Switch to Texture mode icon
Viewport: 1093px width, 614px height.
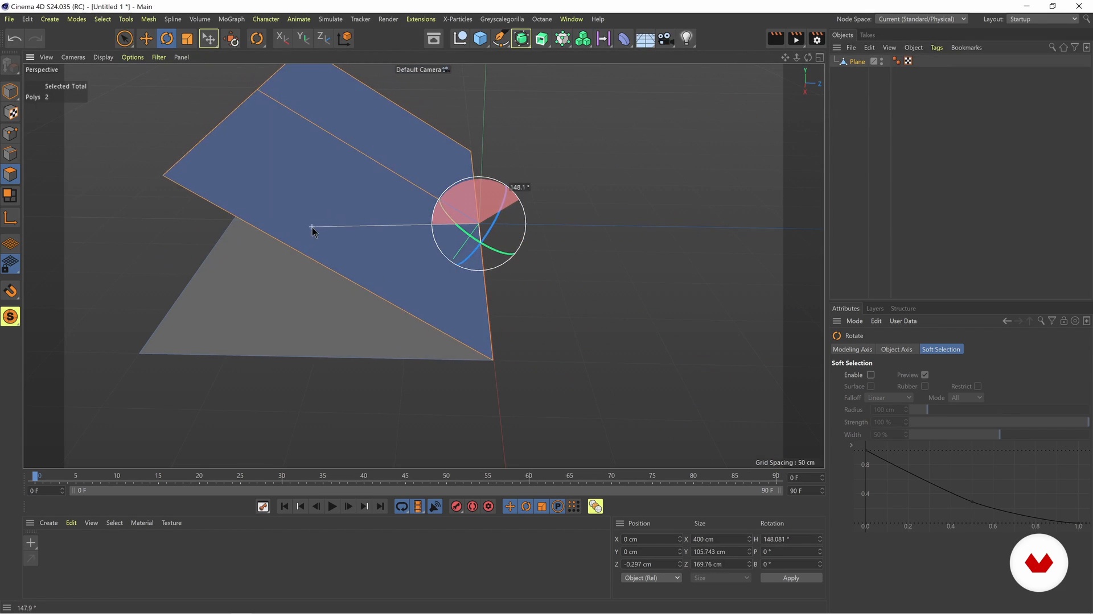10,113
